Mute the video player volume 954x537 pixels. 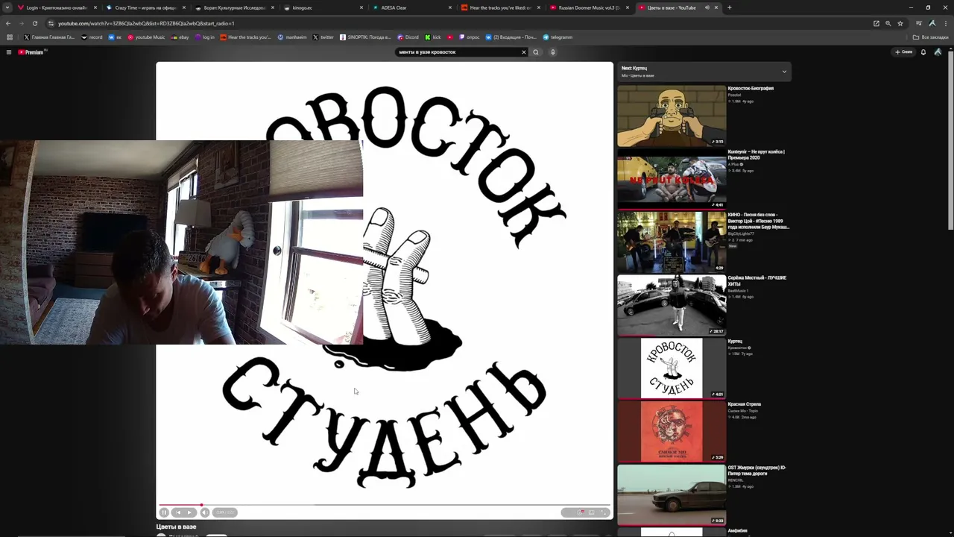205,512
